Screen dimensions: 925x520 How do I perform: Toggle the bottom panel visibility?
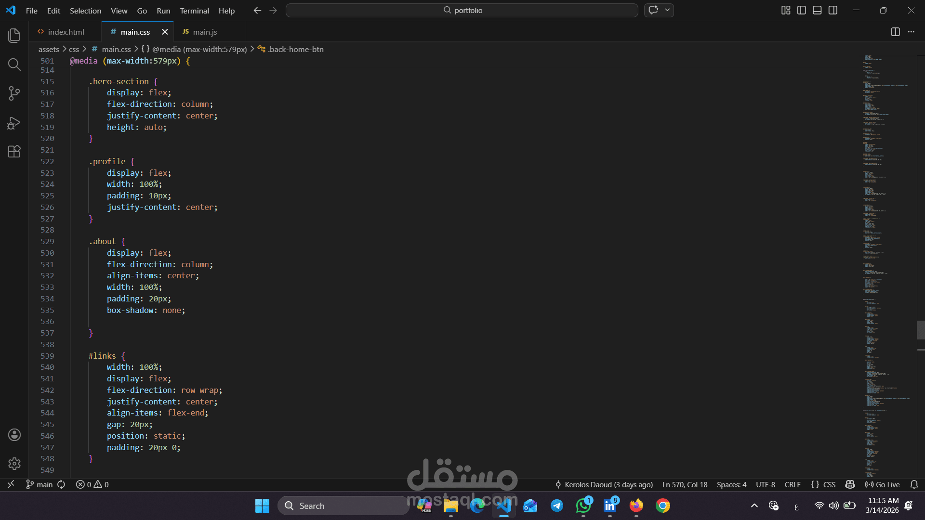[x=817, y=10]
